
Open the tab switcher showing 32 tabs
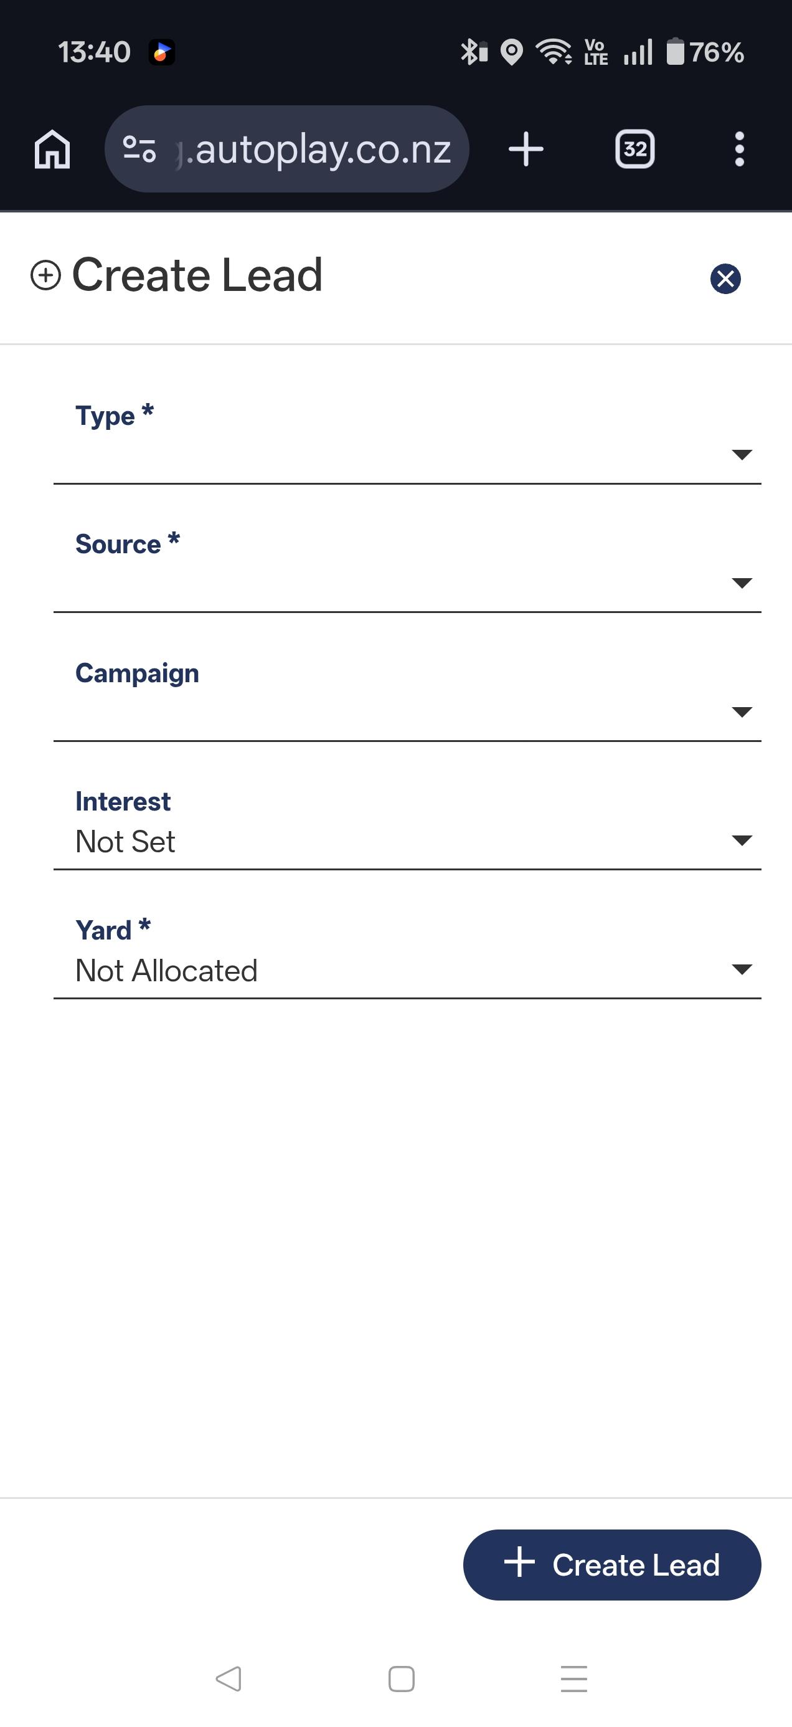click(634, 149)
